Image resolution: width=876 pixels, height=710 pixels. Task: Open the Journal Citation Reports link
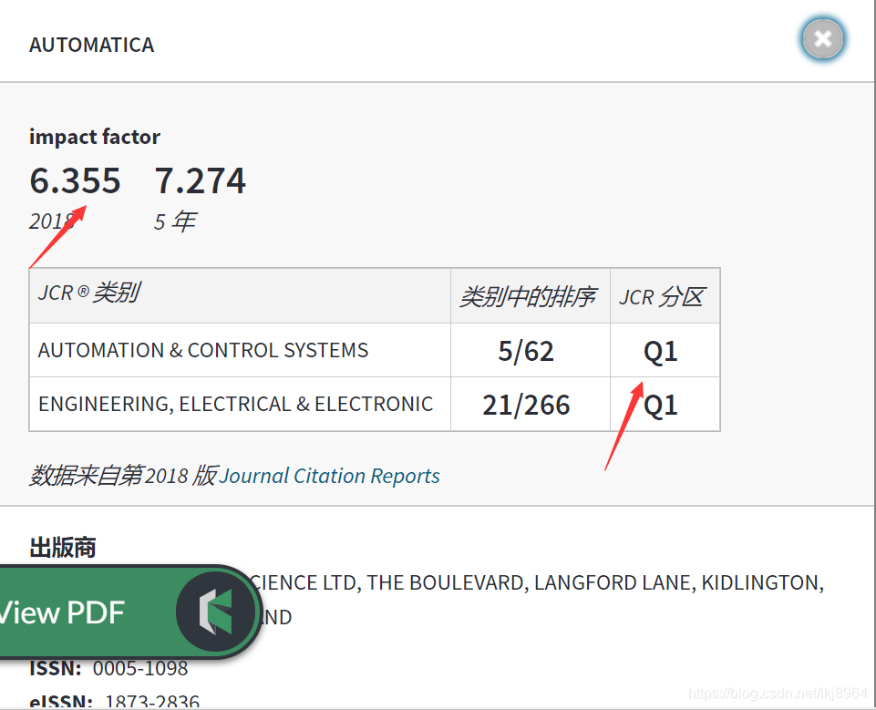(329, 476)
